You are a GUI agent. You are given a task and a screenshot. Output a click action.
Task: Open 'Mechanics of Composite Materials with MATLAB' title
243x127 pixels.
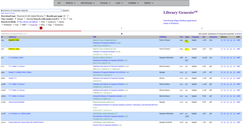tap(109, 72)
